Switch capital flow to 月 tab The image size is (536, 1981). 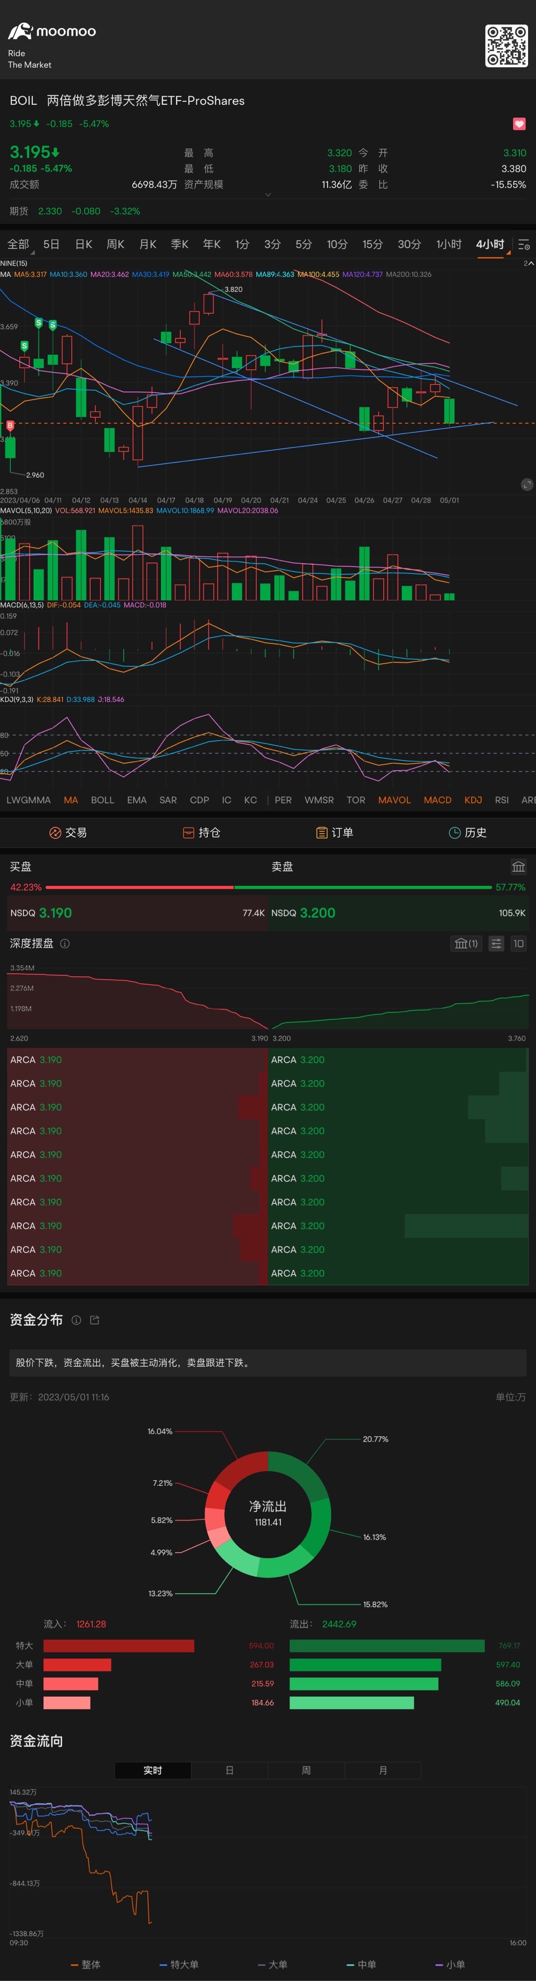pyautogui.click(x=383, y=1770)
